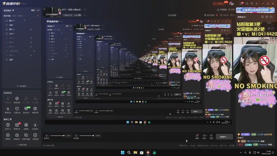Click the speaker volume slider

[x=87, y=136]
